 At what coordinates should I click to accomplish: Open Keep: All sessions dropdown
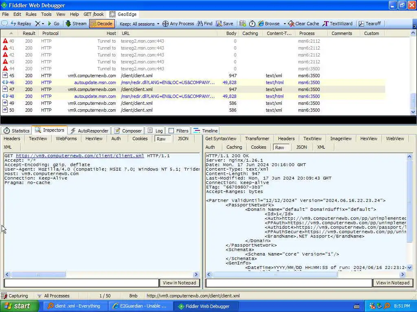coord(139,24)
